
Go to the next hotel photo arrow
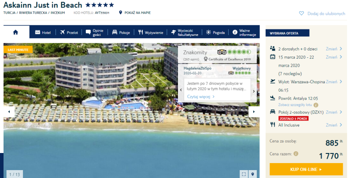tap(254, 112)
